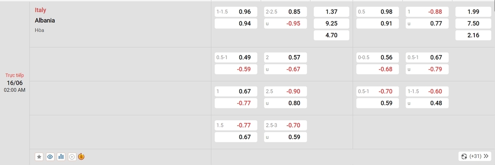Click the gold coin refresh icon
Screen dimensions: 495x165
[81, 156]
